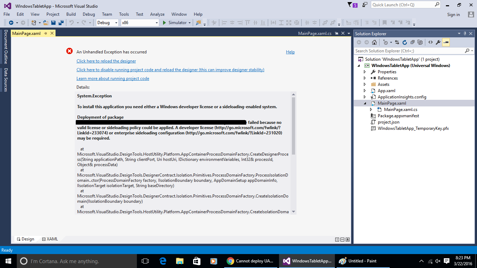Open Properties via the wrench icon
The height and width of the screenshot is (268, 477).
click(438, 42)
